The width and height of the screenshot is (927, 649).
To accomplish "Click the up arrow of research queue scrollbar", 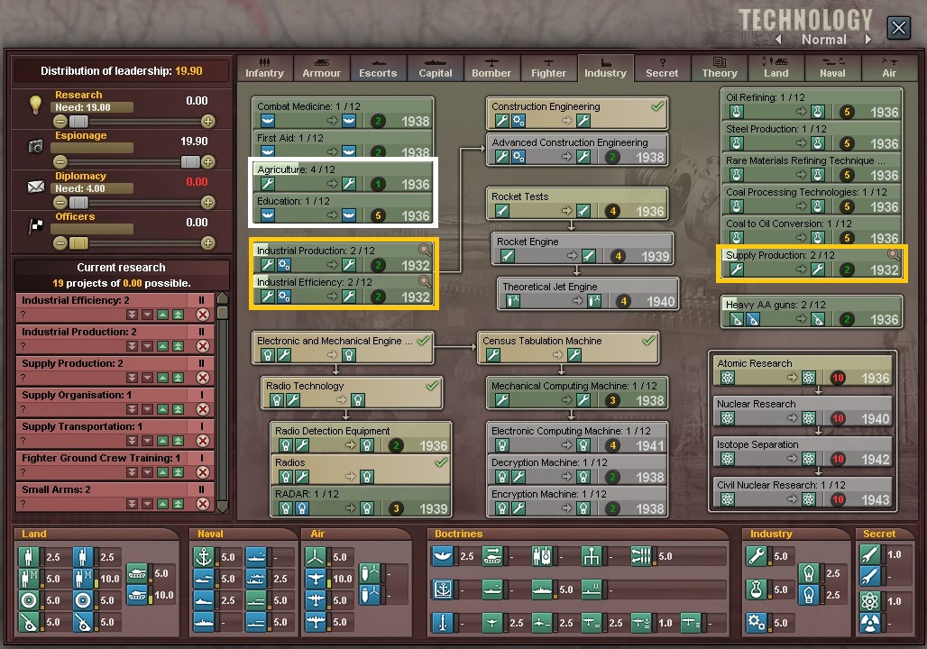I will click(x=223, y=297).
